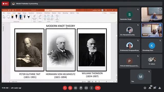The width and height of the screenshot is (164, 92).
Task: Toggle camera off button in Meet
Action: pos(70,88)
